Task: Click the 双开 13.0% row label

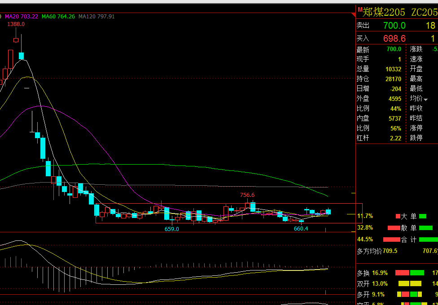Action: click(x=372, y=284)
